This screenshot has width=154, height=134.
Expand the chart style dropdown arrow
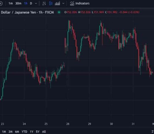tap(63, 3)
